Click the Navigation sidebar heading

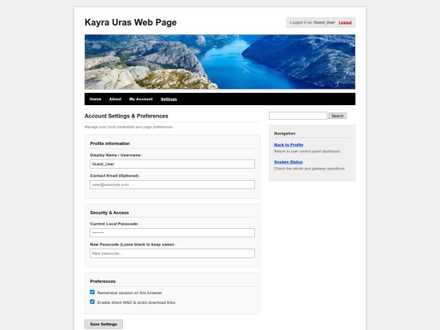284,134
